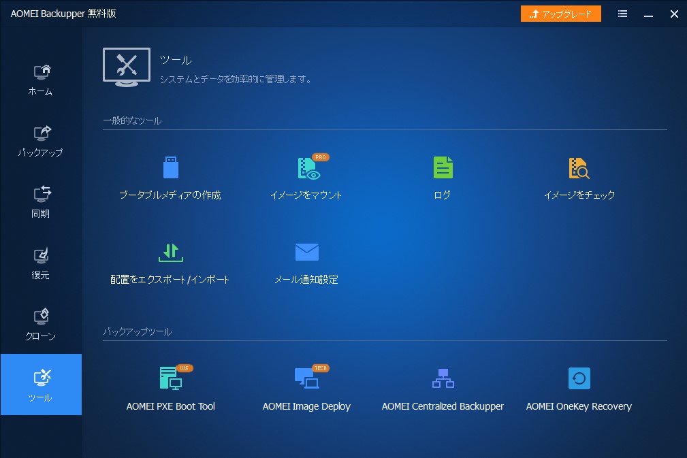Image resolution: width=687 pixels, height=458 pixels.
Task: Select the ツール sidebar section
Action: 41,385
